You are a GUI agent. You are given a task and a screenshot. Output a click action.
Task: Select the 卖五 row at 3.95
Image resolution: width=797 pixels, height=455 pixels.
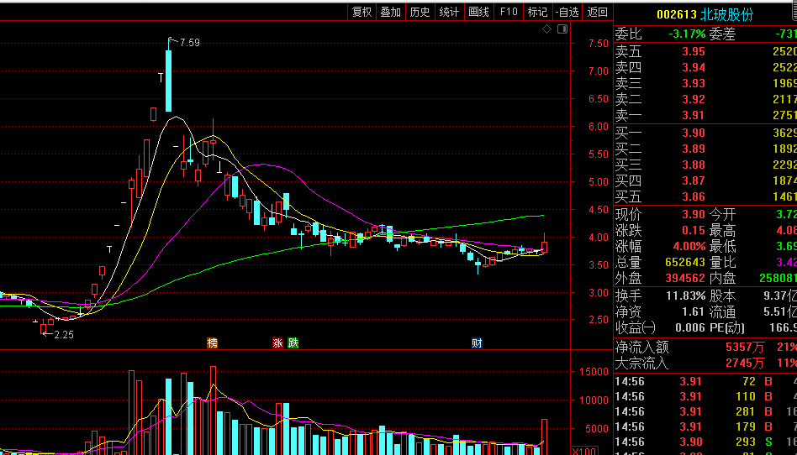point(705,51)
